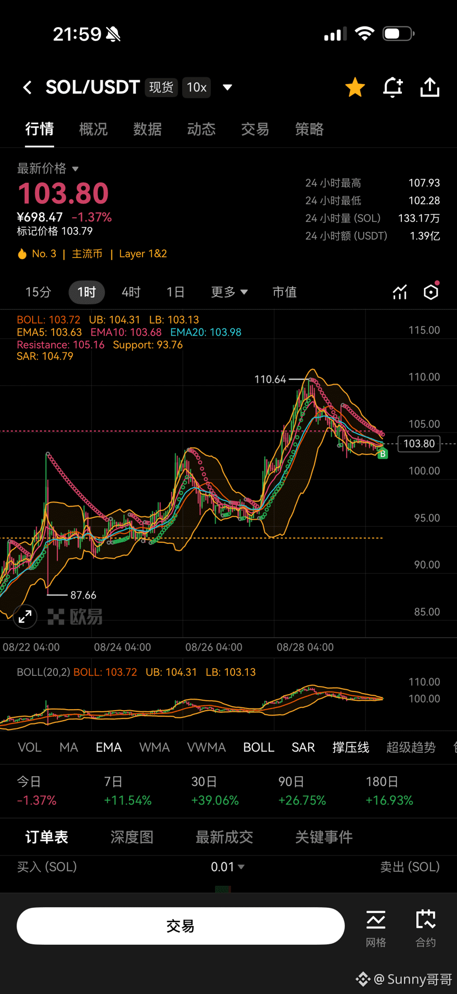Toggle the BOLL indicator
The width and height of the screenshot is (457, 994).
(259, 748)
